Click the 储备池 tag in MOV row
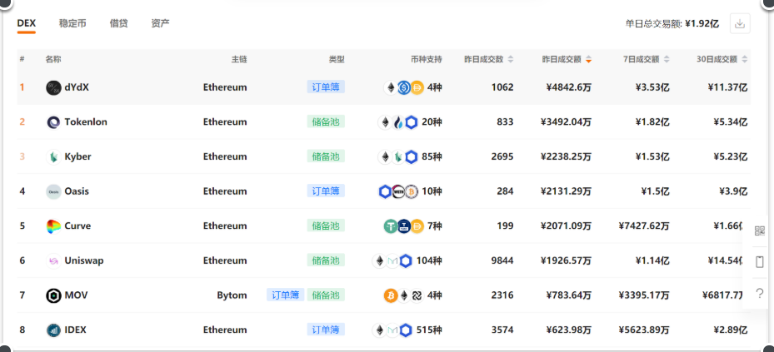The width and height of the screenshot is (774, 352). [x=326, y=295]
